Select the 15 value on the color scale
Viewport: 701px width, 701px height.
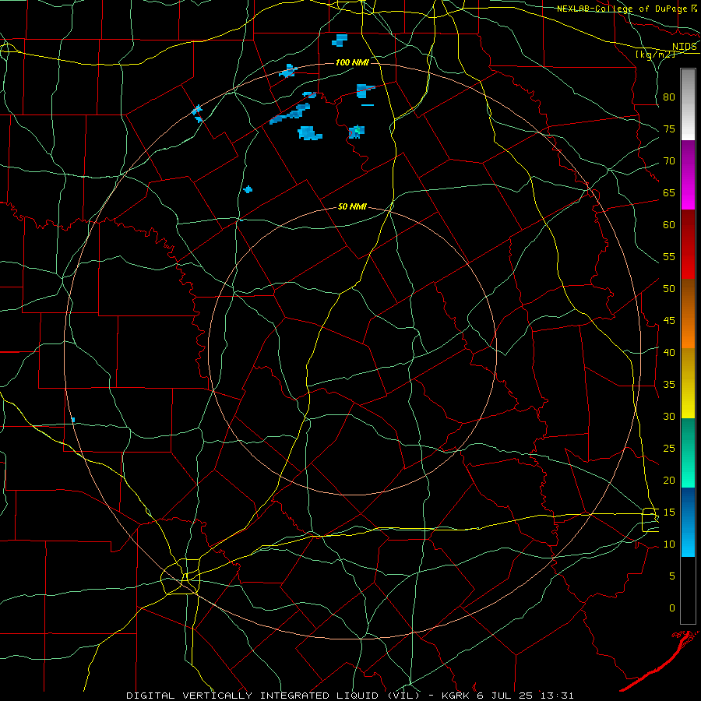[x=669, y=512]
